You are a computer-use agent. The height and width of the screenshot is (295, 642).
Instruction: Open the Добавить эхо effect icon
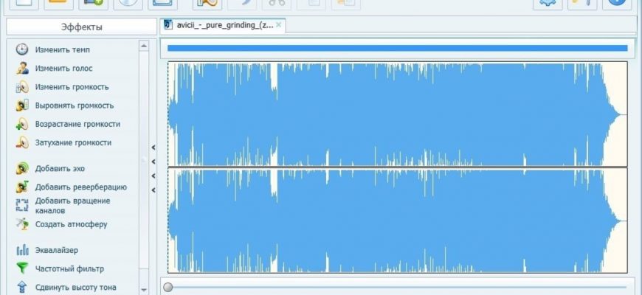22,168
